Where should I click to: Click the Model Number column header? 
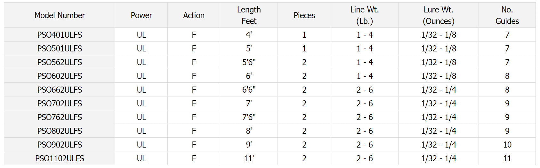60,15
